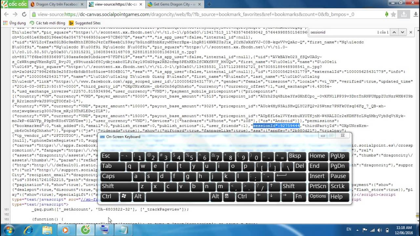This screenshot has height=236, width=420.
Task: Click the browser forward arrow
Action: [x=15, y=14]
